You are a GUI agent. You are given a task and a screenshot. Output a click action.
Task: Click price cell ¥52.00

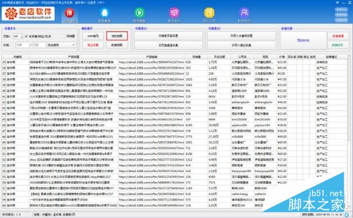click(282, 91)
